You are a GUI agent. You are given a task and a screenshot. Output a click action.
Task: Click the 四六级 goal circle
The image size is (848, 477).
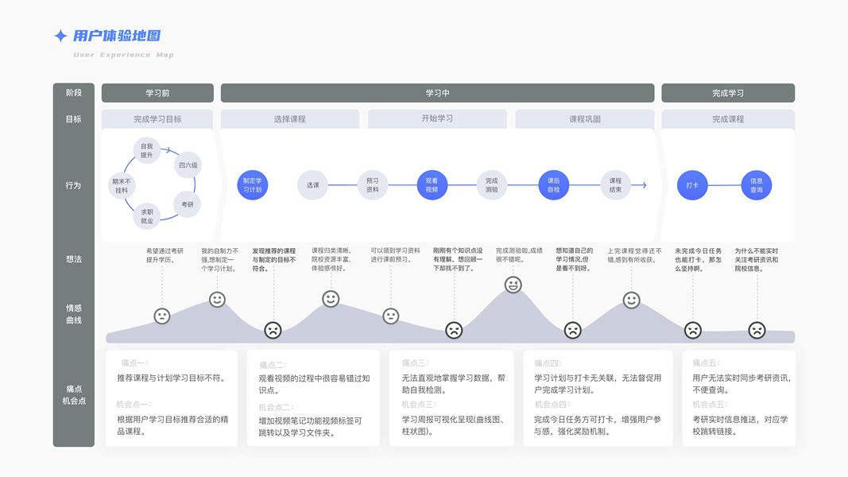[x=188, y=165]
